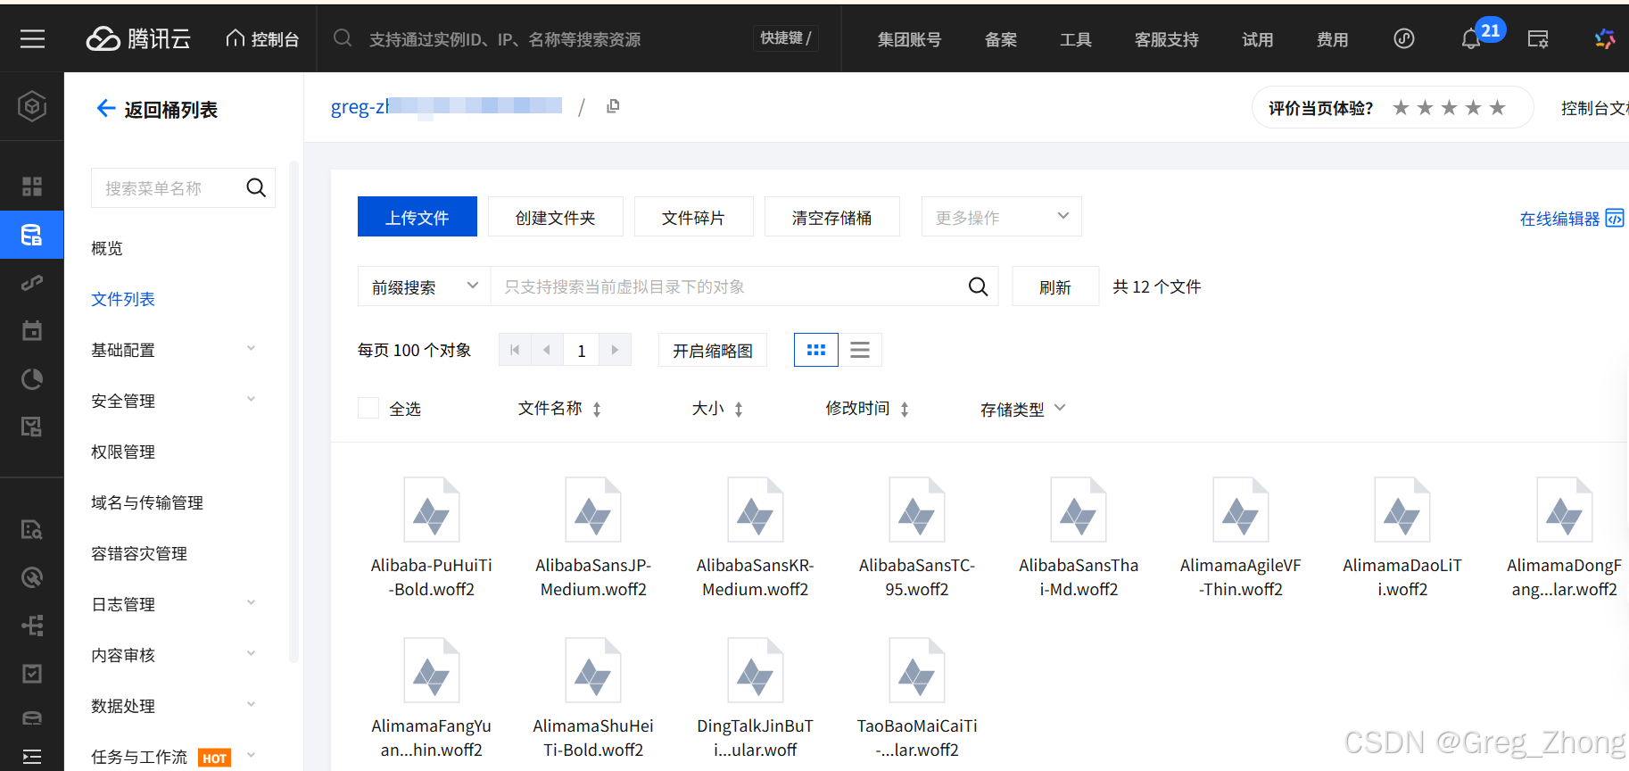The image size is (1629, 771).
Task: Click the bucket name breadcrumb link
Action: [446, 106]
